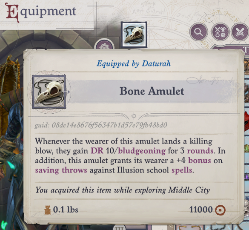Open the inventory search magnifier
Screen dimensions: 249x230
coord(198,32)
